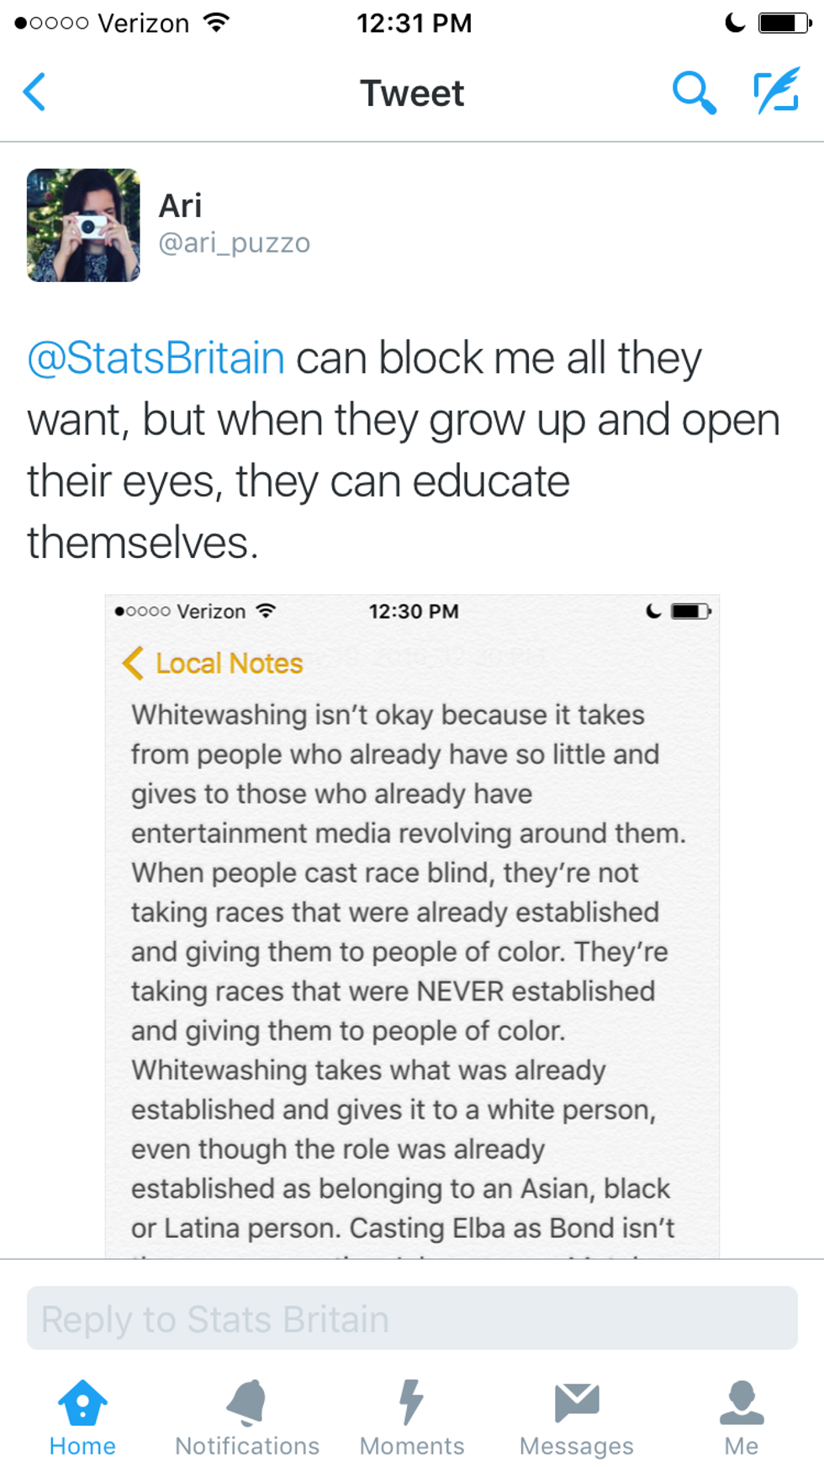This screenshot has width=824, height=1467.
Task: Open search with the magnifier icon
Action: point(694,93)
